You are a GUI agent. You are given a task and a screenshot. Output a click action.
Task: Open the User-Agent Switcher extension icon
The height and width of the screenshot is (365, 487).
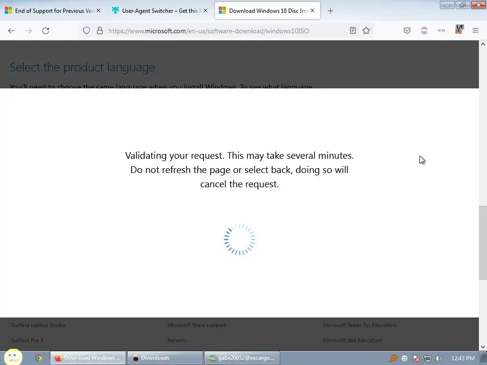click(x=441, y=30)
